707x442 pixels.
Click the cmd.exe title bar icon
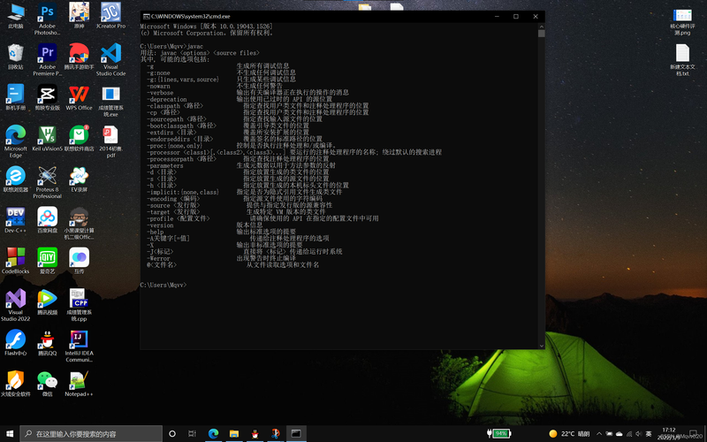point(146,16)
